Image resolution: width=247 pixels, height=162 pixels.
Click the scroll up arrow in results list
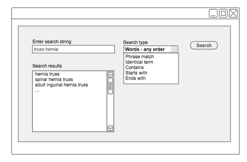(x=110, y=75)
